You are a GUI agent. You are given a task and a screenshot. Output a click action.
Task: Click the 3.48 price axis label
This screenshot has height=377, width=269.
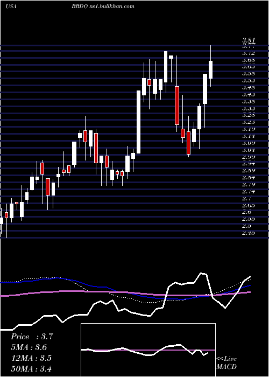pos(249,87)
